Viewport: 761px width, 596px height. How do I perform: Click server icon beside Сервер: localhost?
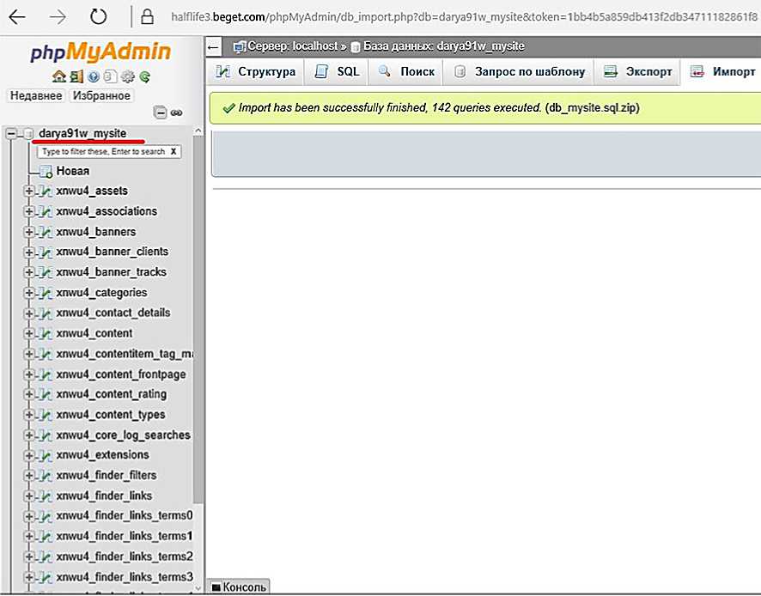click(x=240, y=46)
